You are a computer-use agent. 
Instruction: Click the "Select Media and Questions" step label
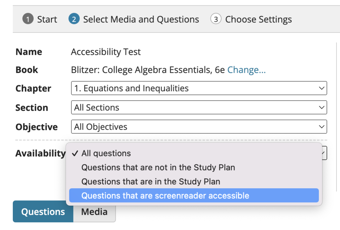coord(141,19)
